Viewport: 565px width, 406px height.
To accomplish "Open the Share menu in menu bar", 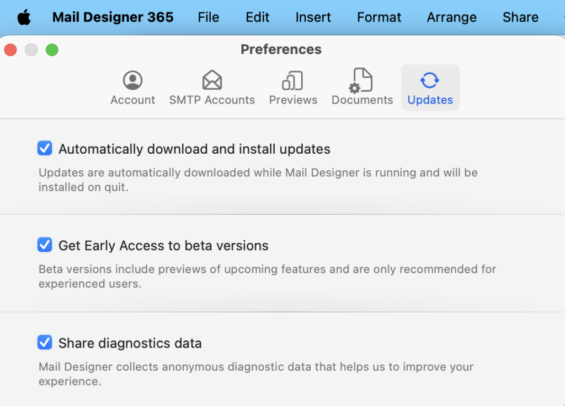I will 520,17.
